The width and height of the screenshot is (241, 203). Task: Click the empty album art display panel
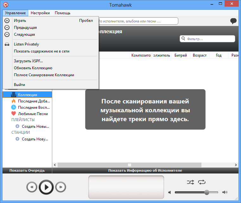[x=126, y=187]
